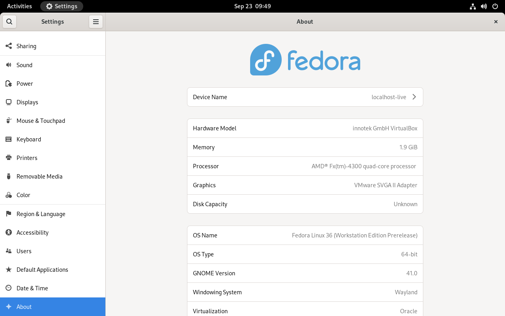The image size is (505, 316).
Task: Click the Displays monitor icon
Action: coord(9,102)
